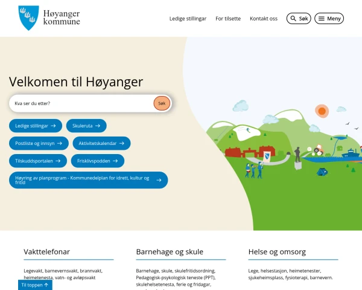Open For tilsette in top navigation

(x=228, y=19)
